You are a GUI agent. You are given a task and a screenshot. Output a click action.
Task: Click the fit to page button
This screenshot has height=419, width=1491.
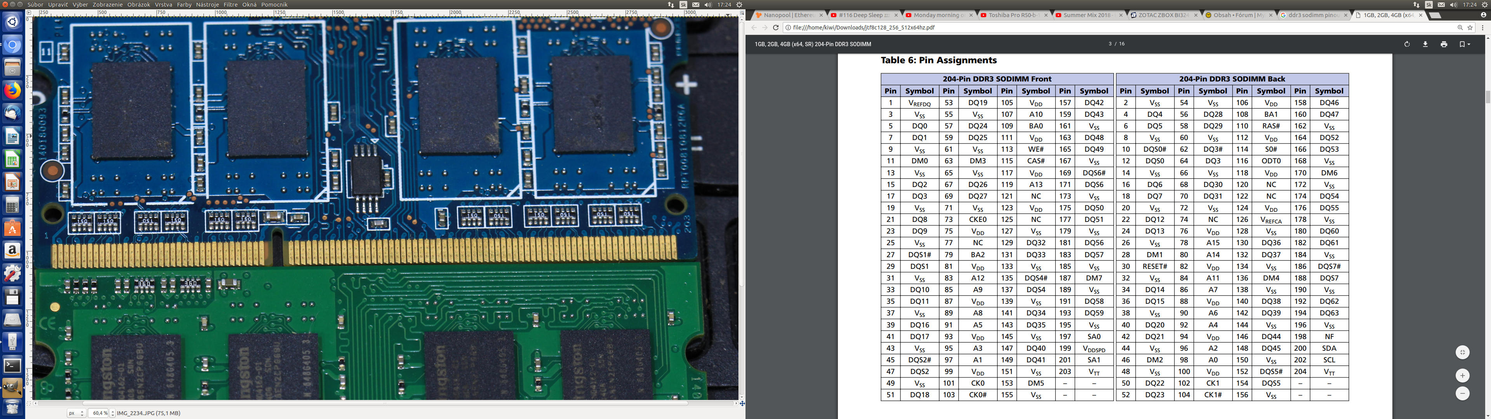(x=1462, y=352)
